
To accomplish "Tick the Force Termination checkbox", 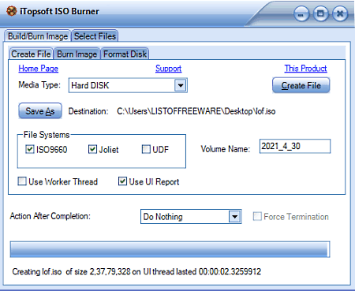I will [x=257, y=216].
